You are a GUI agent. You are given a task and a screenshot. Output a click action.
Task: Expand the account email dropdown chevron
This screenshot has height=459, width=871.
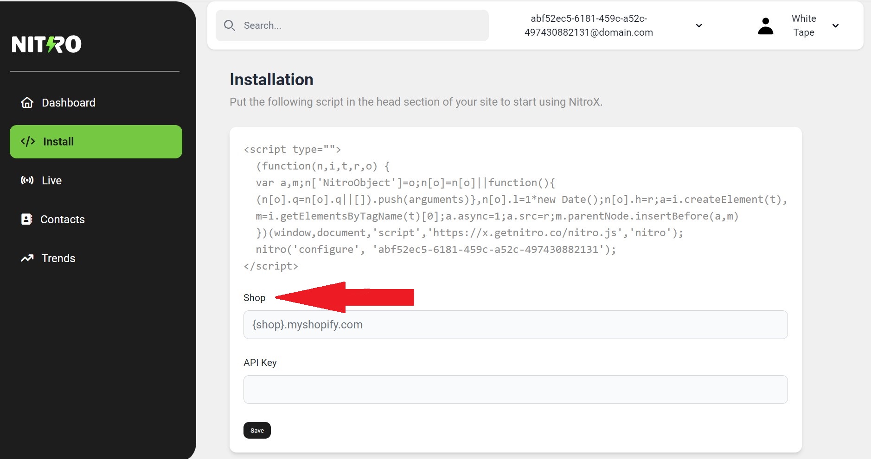(x=698, y=26)
